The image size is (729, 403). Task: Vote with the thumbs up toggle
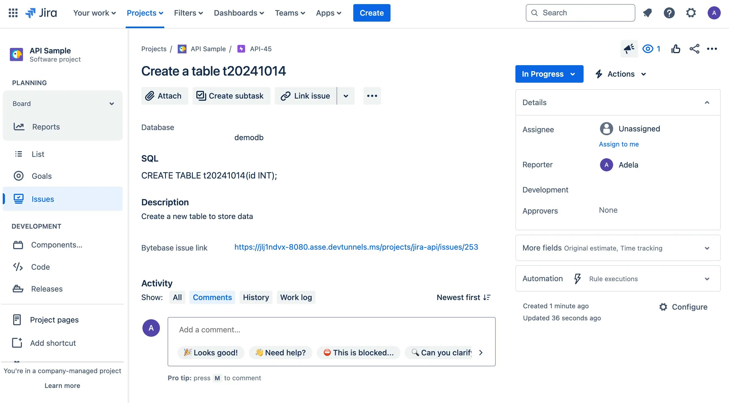676,49
